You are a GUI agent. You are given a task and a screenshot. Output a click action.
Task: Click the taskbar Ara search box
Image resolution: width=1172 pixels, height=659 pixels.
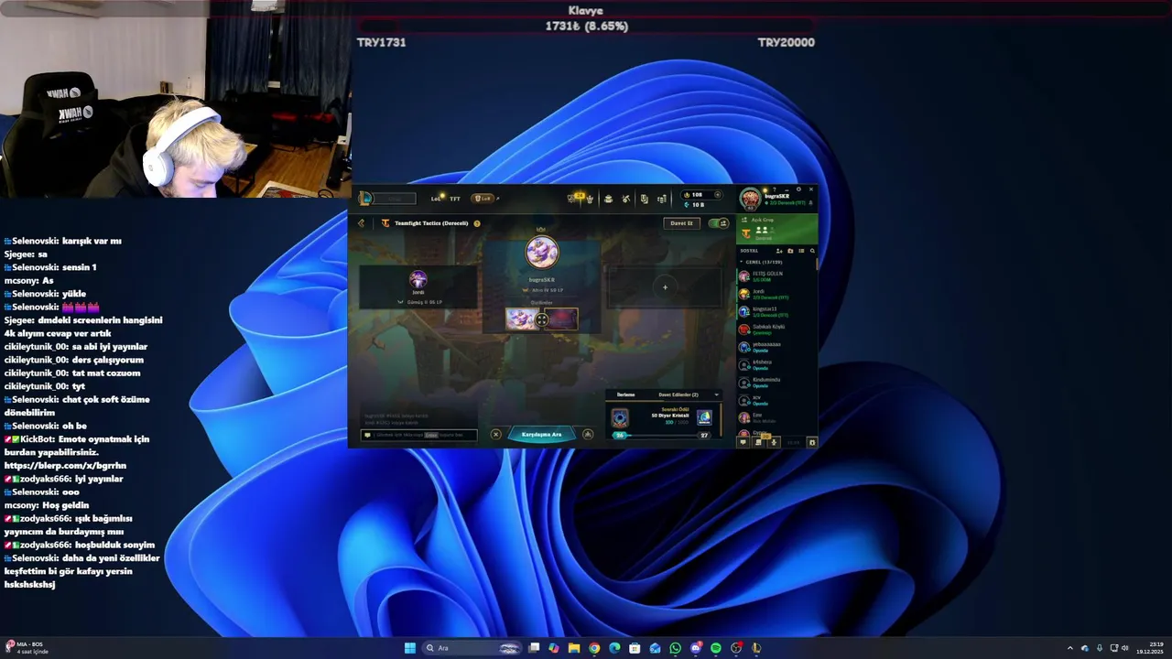(x=473, y=648)
